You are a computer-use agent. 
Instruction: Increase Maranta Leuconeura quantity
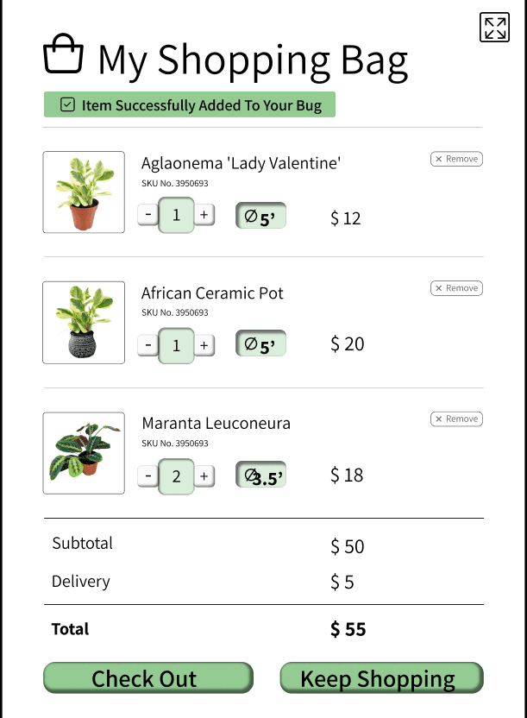(x=204, y=476)
